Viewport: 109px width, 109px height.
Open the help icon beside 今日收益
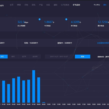click(x=66, y=19)
